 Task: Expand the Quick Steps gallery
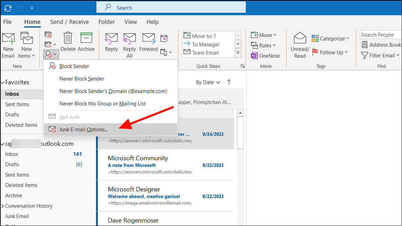(x=238, y=53)
